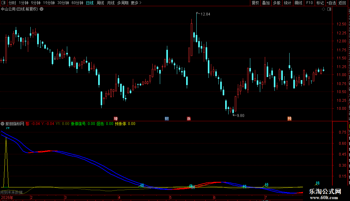Select the 1分钟 period
This screenshot has width=350, height=201.
point(24,3)
